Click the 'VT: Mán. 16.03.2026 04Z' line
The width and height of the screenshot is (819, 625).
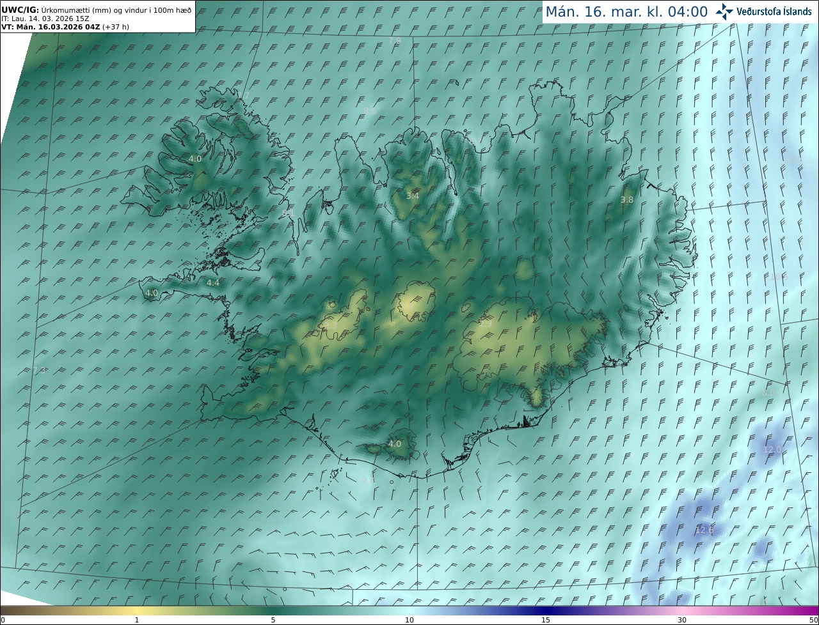(x=65, y=27)
